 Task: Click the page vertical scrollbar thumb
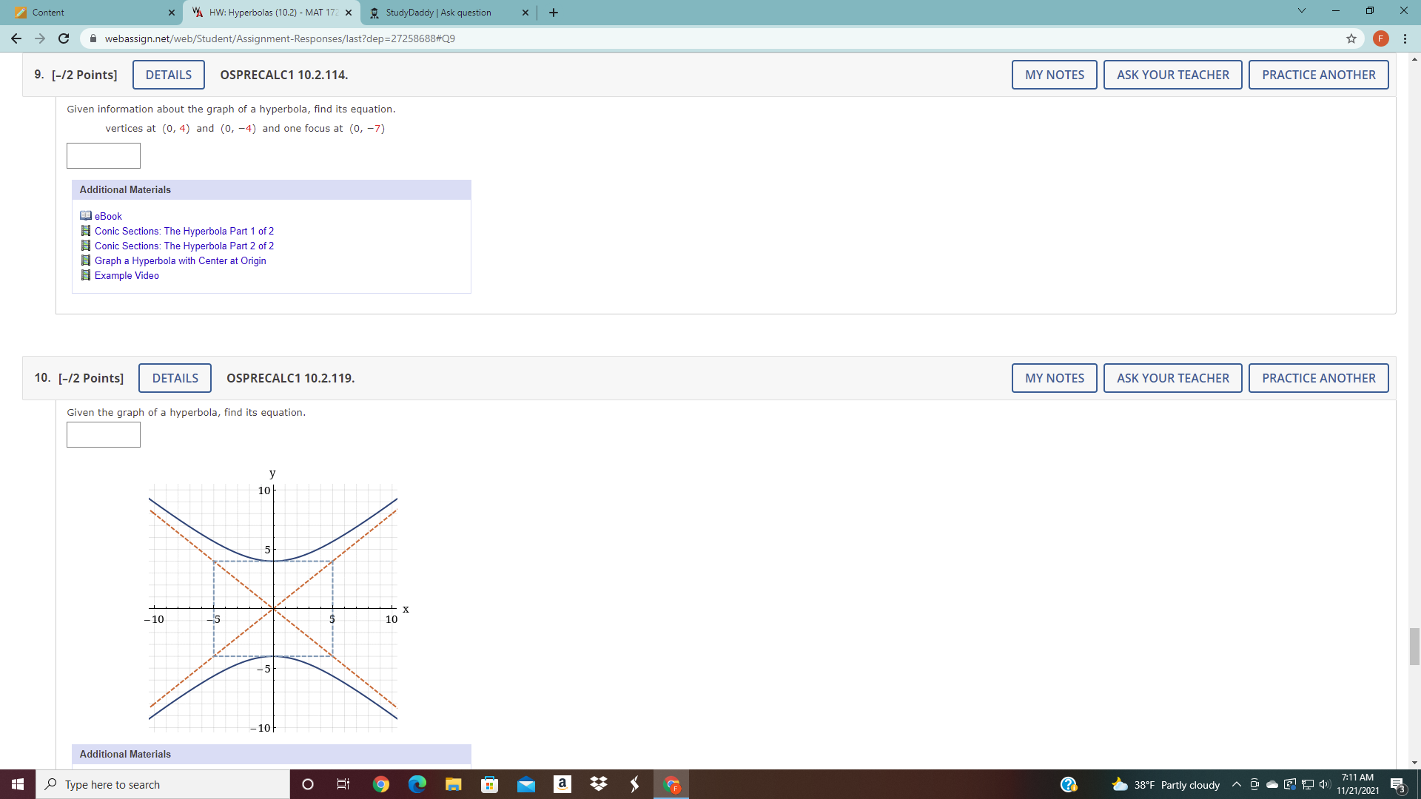pyautogui.click(x=1414, y=647)
